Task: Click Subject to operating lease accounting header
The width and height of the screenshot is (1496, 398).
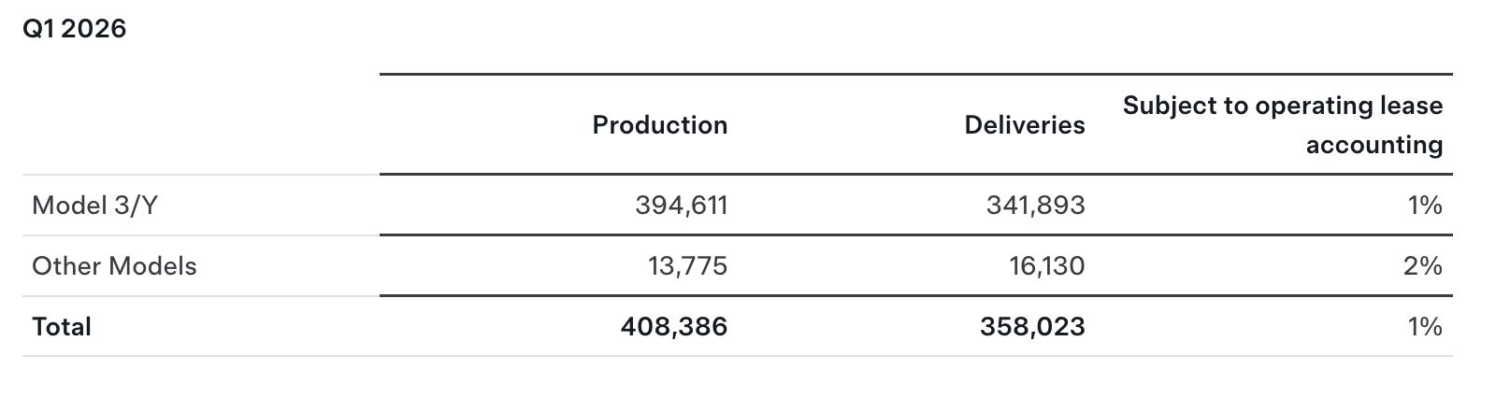Action: (1283, 125)
